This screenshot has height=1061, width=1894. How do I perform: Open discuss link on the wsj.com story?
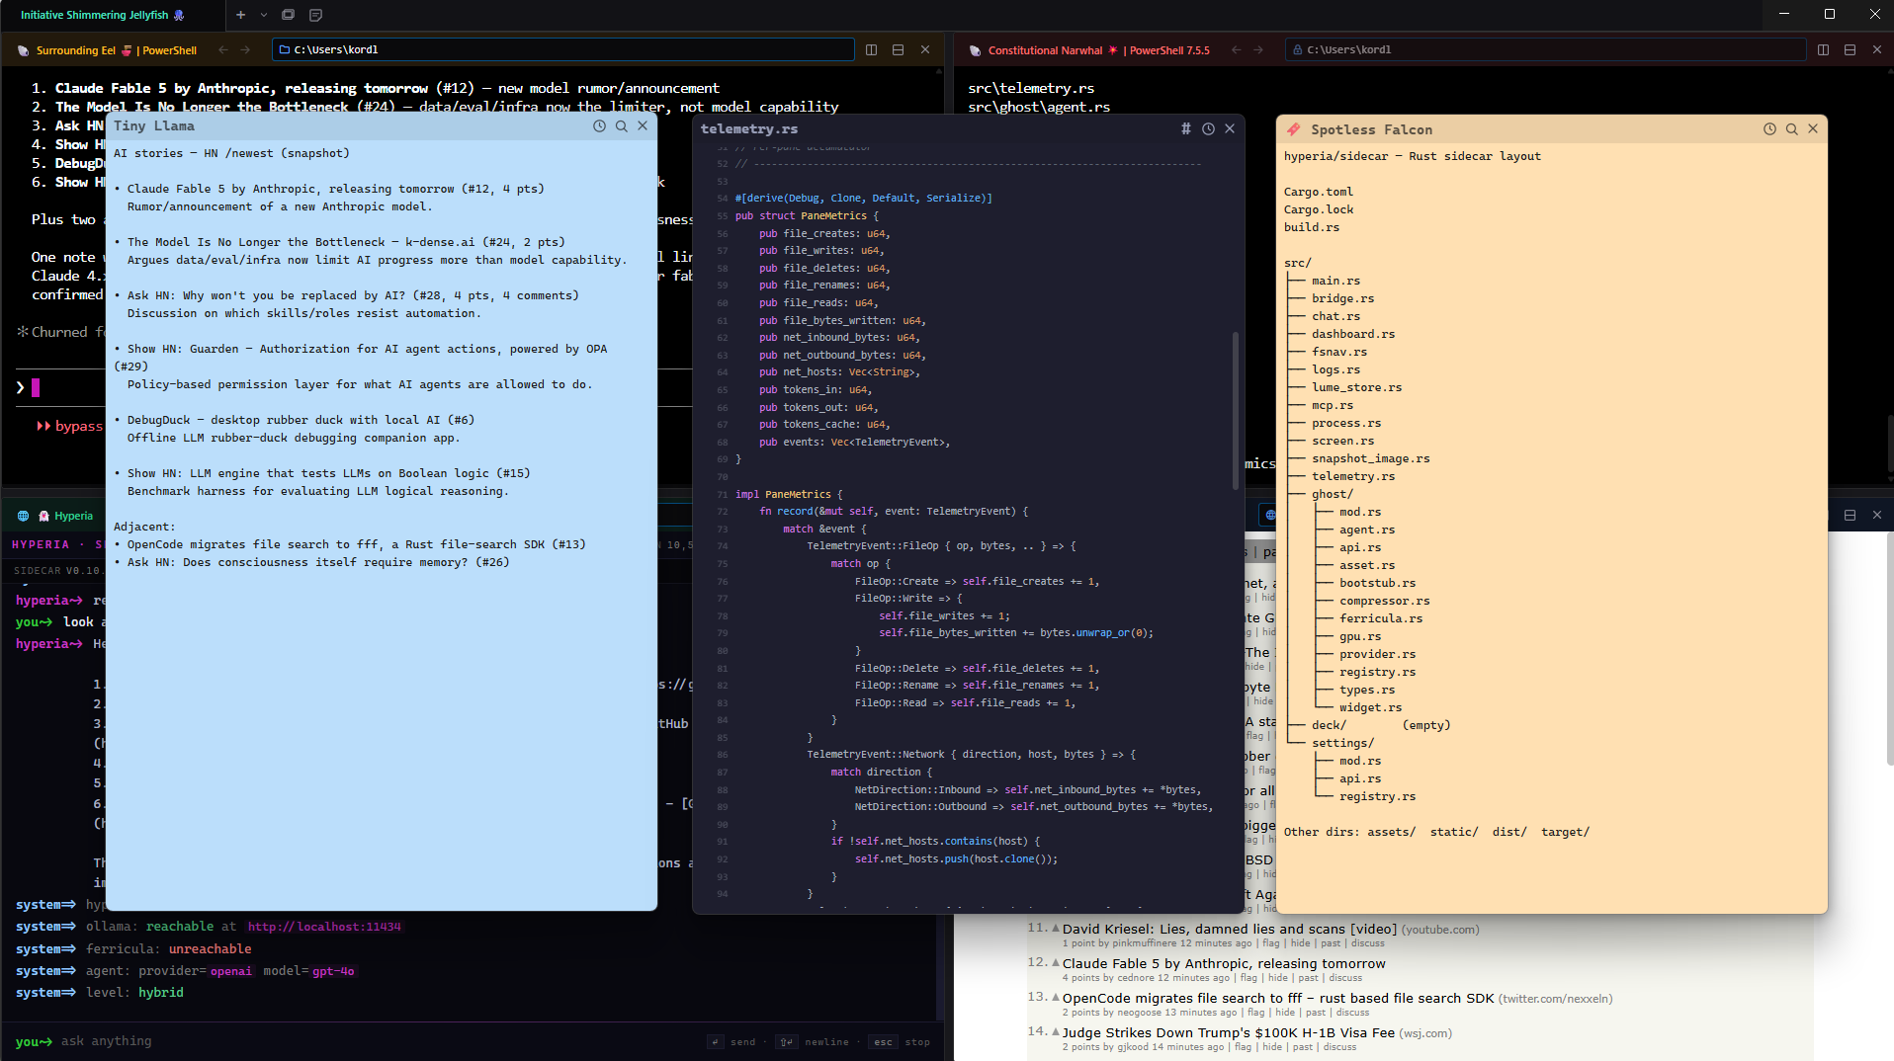[x=1339, y=1047]
